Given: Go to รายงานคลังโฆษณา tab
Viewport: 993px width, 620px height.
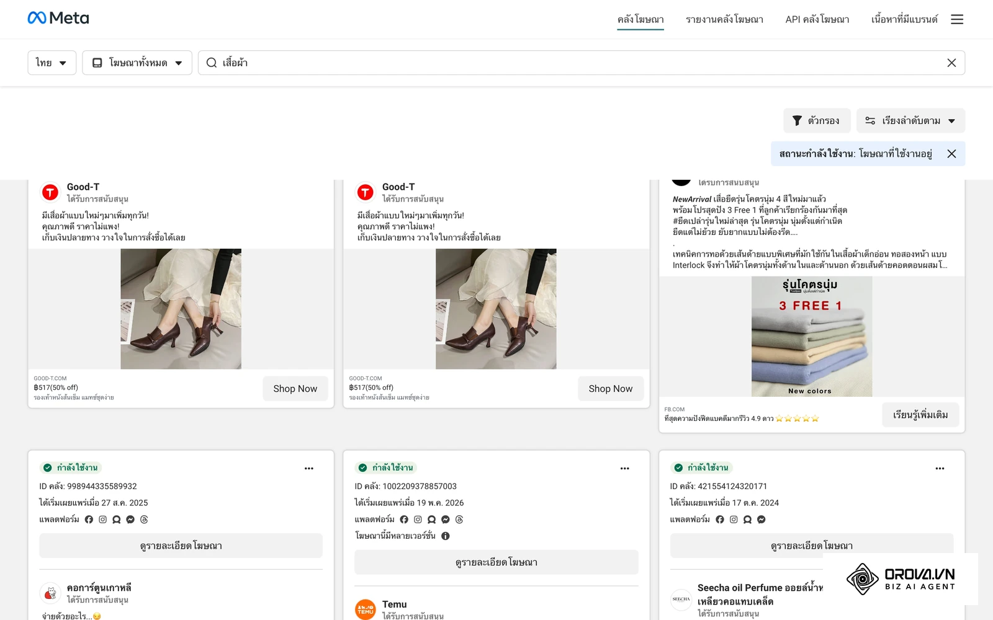Looking at the screenshot, I should [724, 19].
